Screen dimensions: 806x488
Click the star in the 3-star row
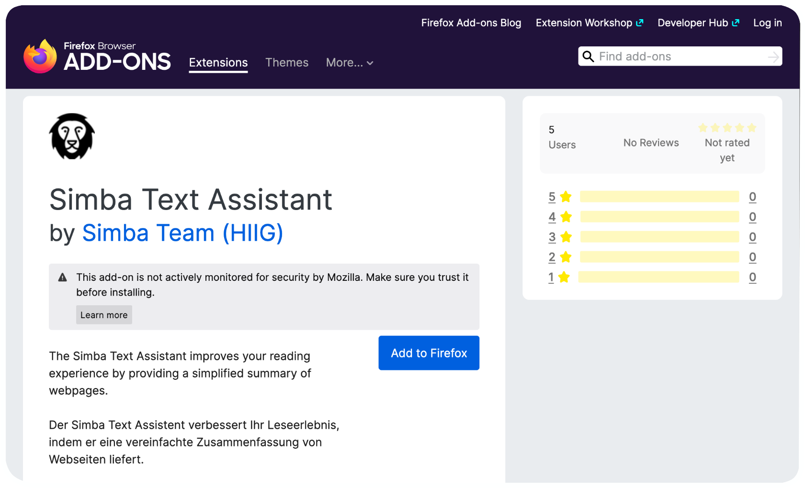click(566, 237)
